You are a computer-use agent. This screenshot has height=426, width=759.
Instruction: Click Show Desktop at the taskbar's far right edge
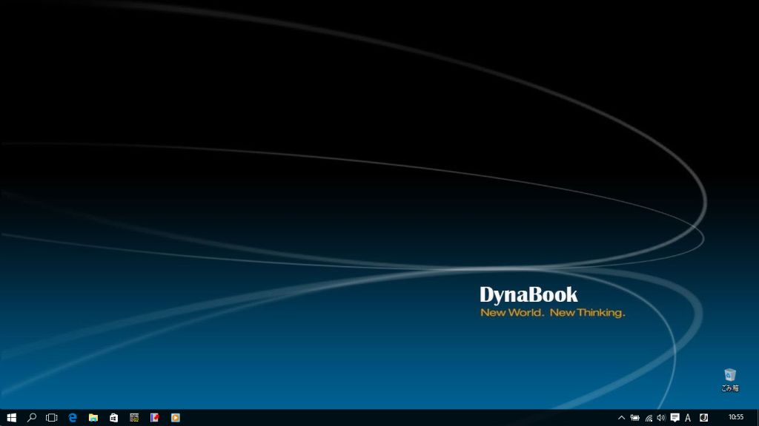point(757,417)
